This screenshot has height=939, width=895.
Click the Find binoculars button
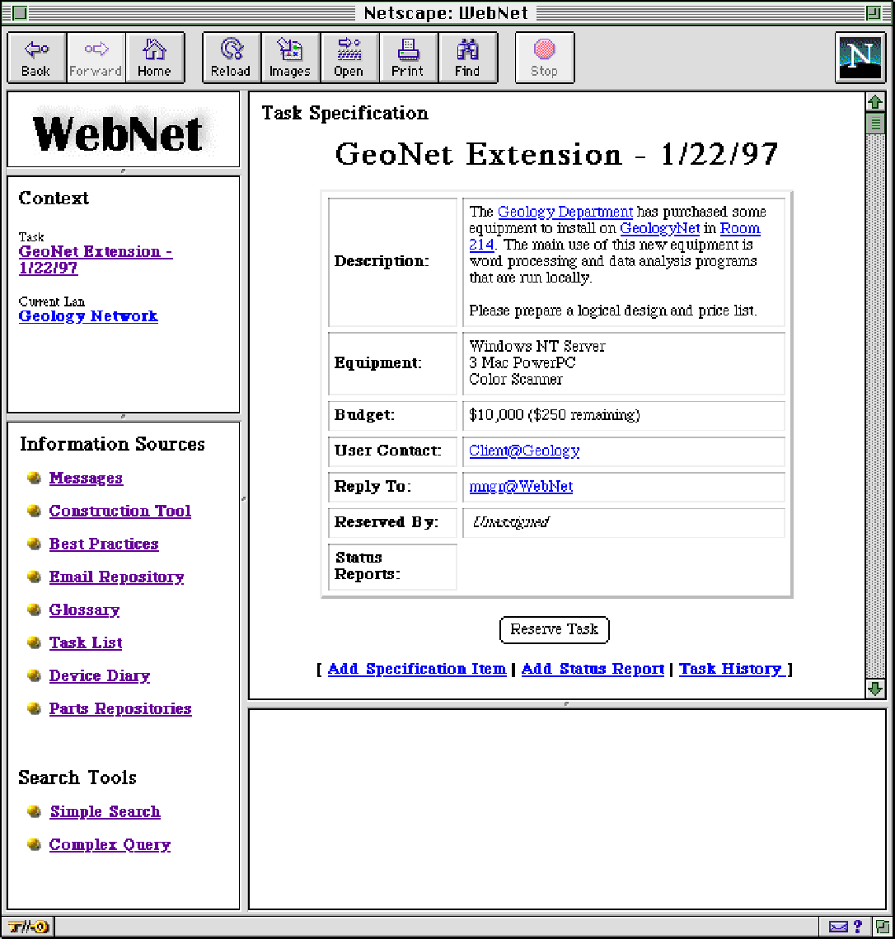click(467, 58)
